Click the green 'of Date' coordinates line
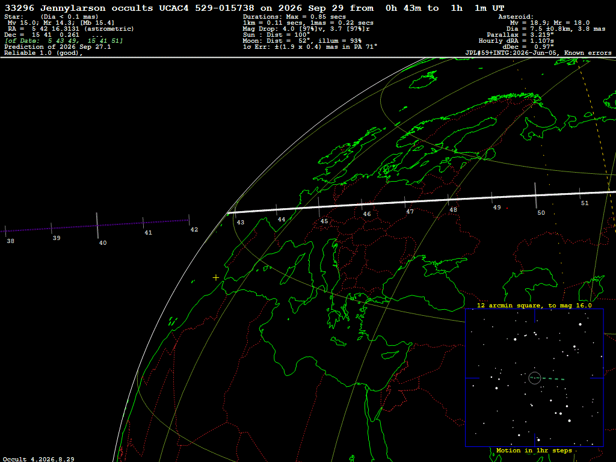The image size is (616, 462). [64, 41]
